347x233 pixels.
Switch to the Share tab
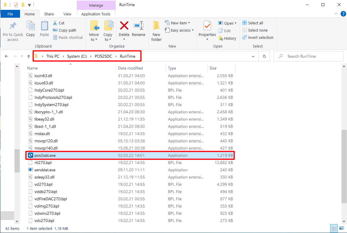click(49, 14)
